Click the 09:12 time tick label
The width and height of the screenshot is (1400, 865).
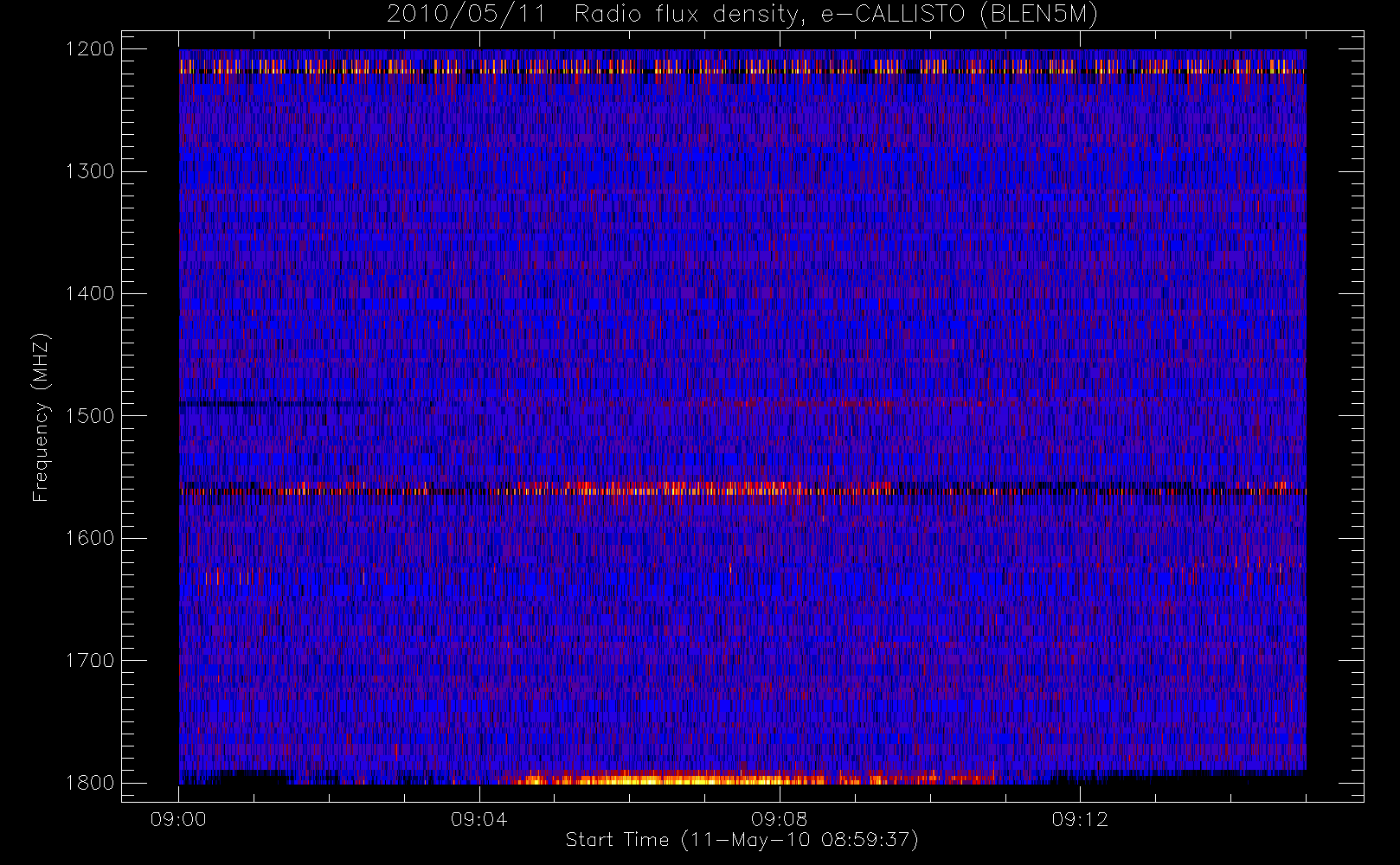pos(1080,819)
